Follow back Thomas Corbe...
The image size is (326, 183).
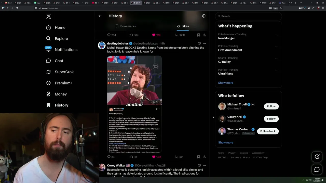[x=268, y=131]
